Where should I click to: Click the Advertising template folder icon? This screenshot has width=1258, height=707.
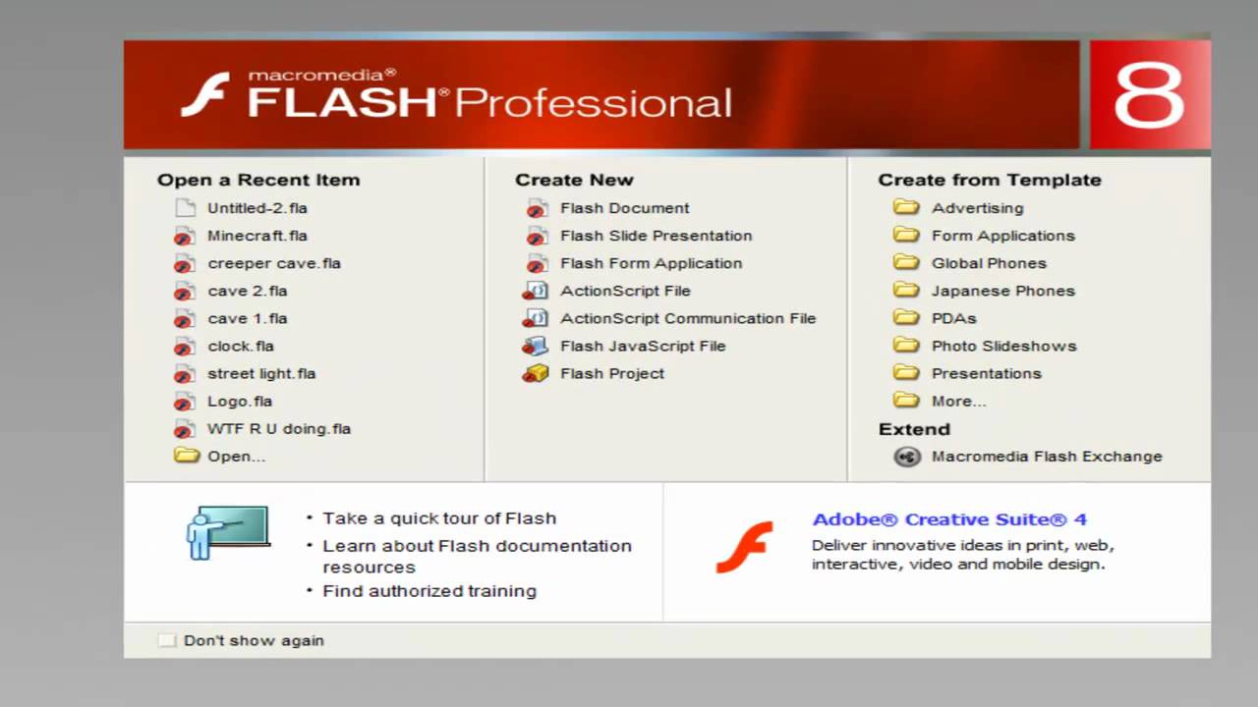[906, 207]
